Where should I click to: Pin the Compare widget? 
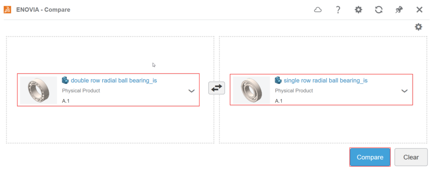tap(399, 10)
